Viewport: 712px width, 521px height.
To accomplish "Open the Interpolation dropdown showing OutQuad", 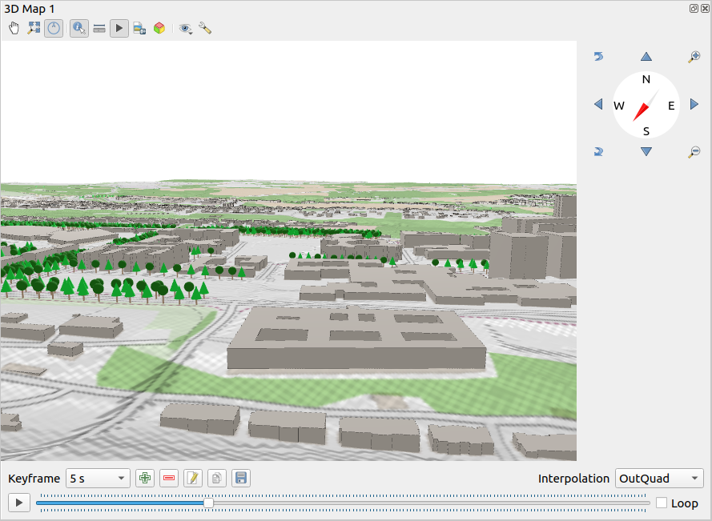I will [658, 478].
